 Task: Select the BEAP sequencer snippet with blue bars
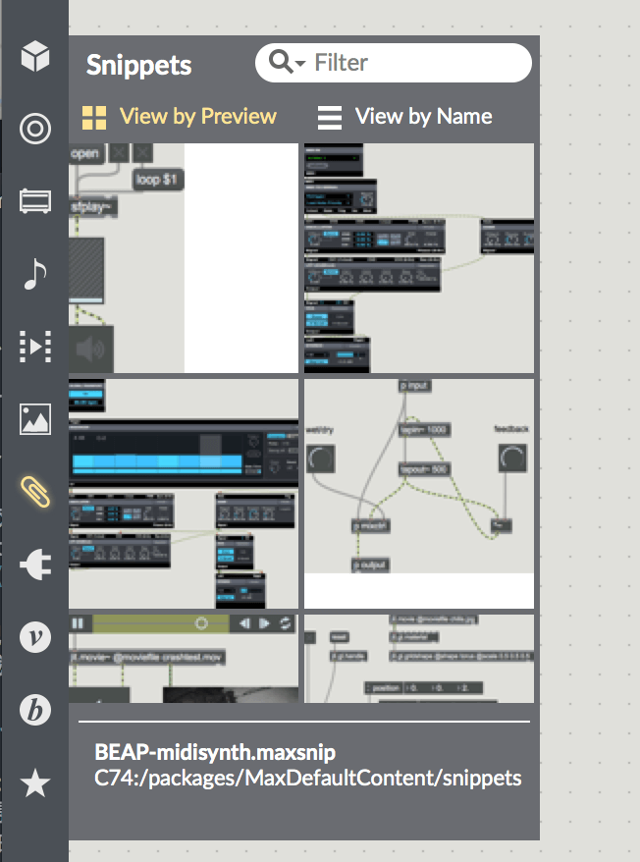[184, 494]
